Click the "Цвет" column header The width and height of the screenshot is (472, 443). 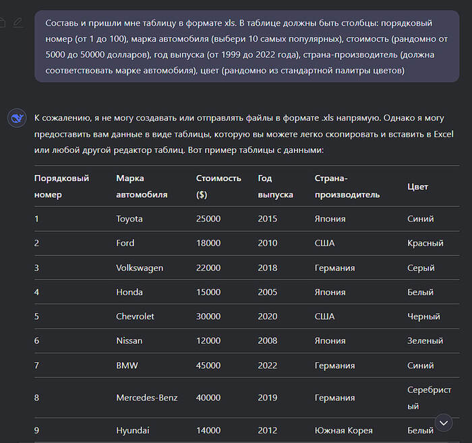(x=417, y=186)
